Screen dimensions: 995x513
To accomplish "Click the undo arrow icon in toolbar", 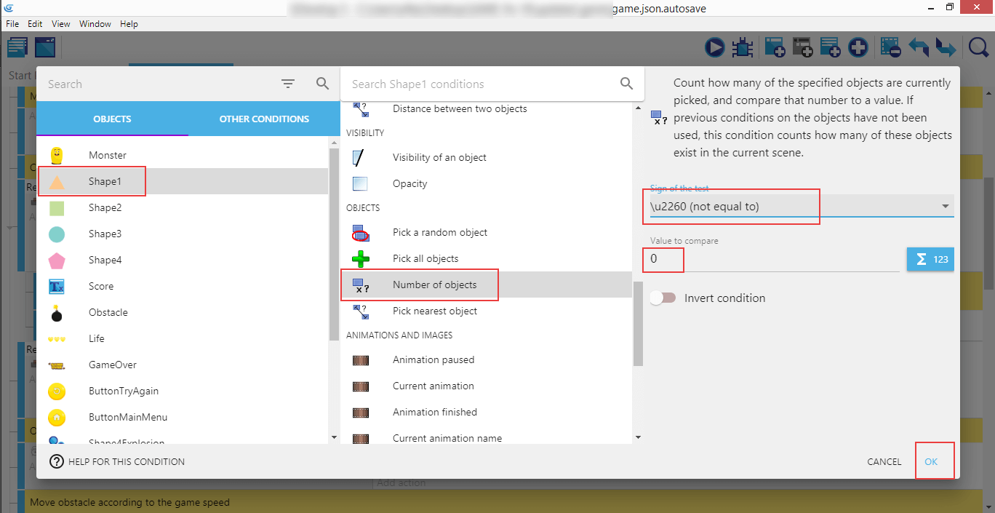I will click(x=919, y=48).
